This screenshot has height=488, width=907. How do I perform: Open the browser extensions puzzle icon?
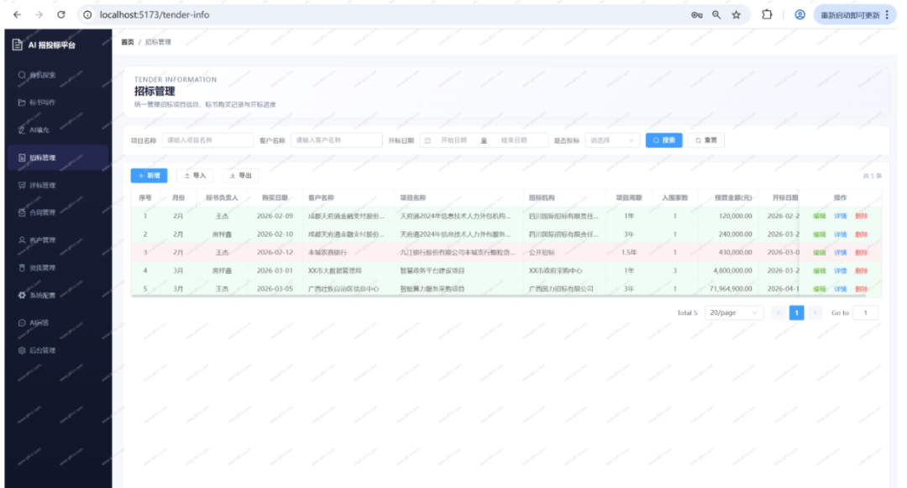tap(767, 14)
